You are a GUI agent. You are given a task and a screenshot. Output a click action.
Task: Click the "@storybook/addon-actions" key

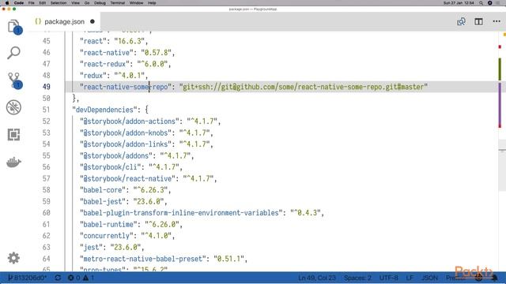pyautogui.click(x=130, y=121)
